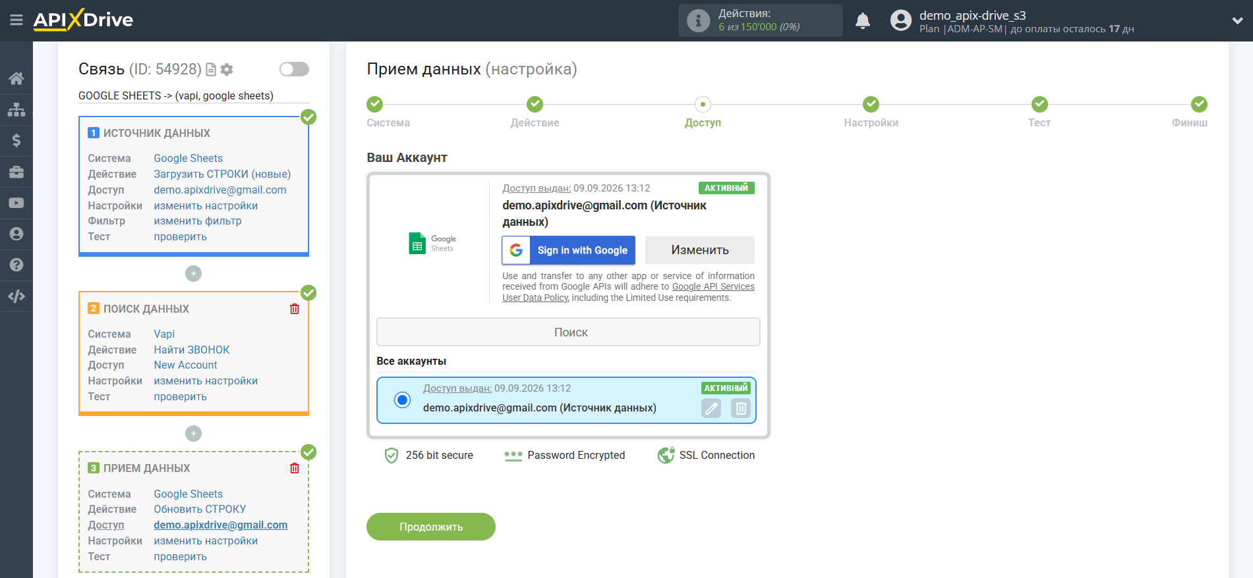
Task: Click the Google Sheets logo
Action: (x=432, y=244)
